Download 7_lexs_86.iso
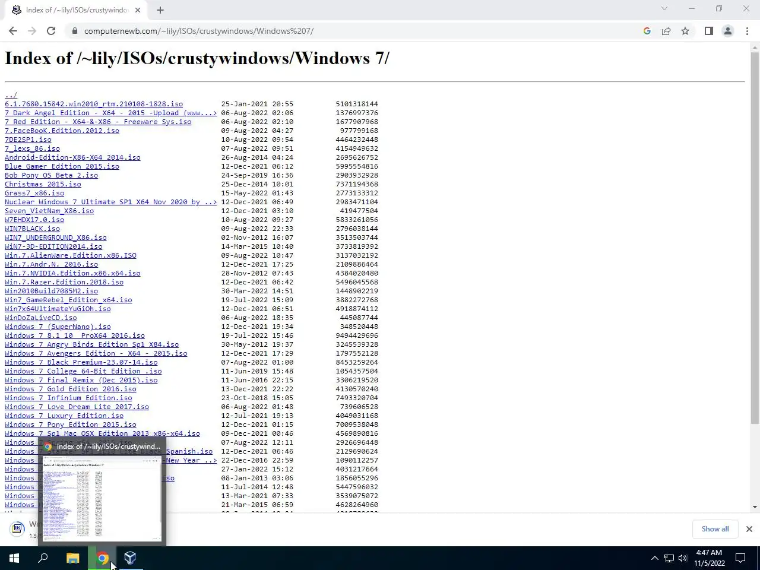The width and height of the screenshot is (760, 570). tap(32, 148)
